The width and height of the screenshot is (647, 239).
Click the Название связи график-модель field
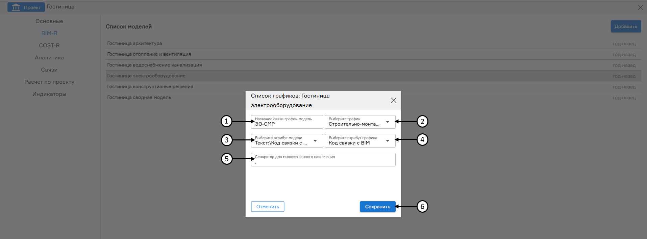(x=287, y=122)
